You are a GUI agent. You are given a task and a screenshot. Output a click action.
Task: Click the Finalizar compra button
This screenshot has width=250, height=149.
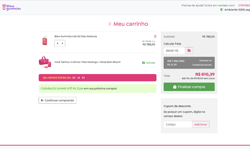tap(189, 87)
